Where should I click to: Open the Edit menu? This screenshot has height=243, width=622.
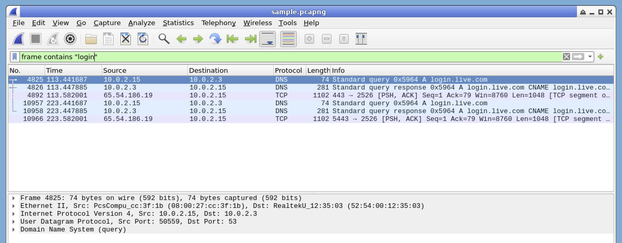coord(38,23)
